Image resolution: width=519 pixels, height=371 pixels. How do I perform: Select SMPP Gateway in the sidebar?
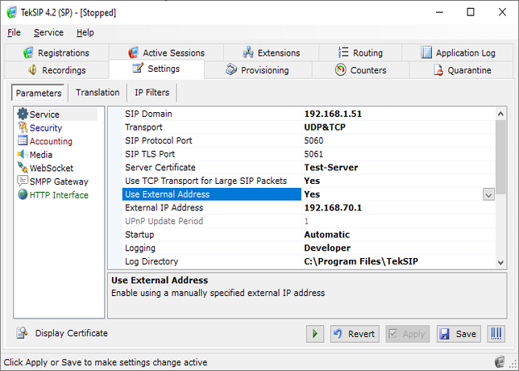click(x=58, y=181)
